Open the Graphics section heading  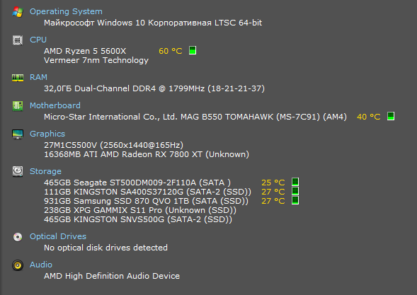[x=47, y=134]
